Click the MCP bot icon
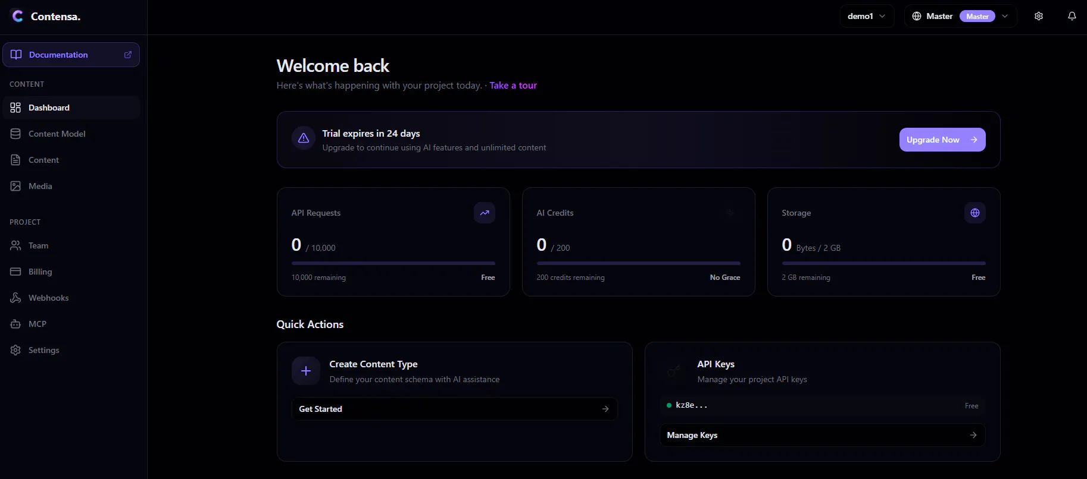Viewport: 1087px width, 479px height. (15, 324)
